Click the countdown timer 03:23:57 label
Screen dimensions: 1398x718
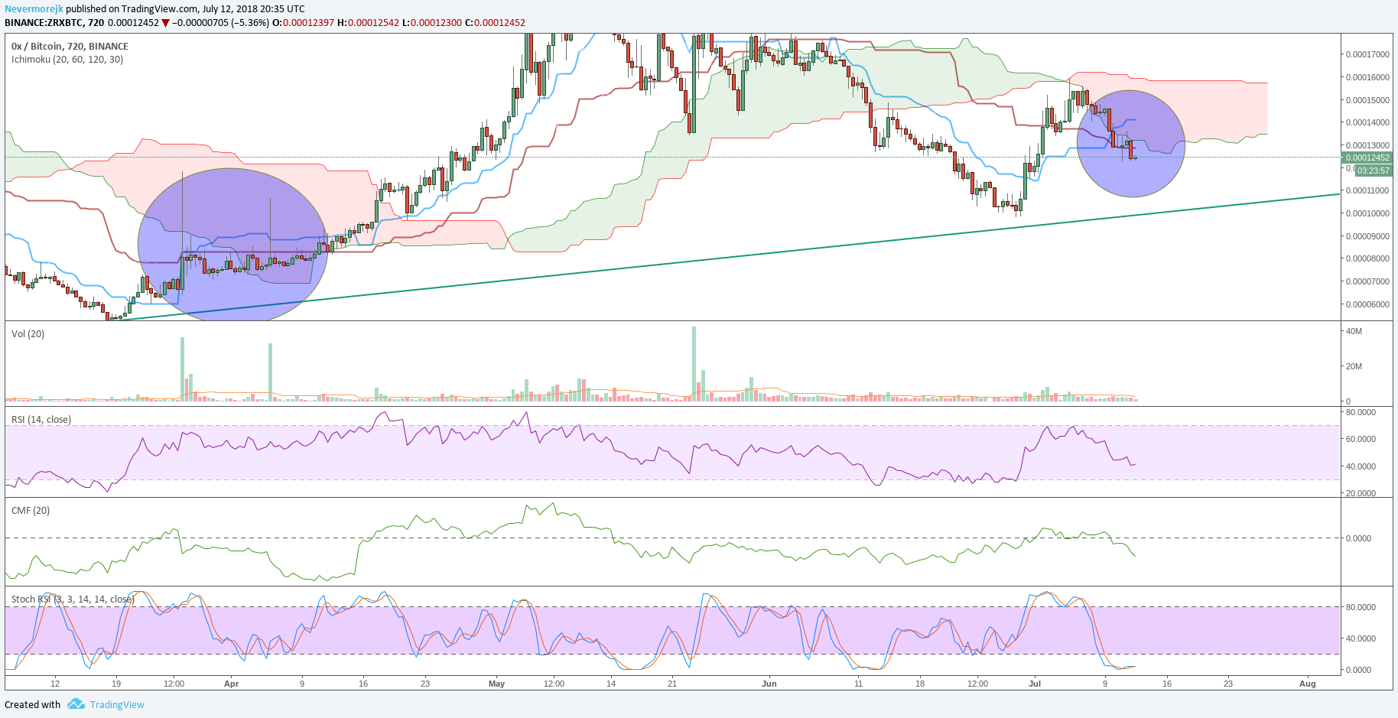1374,171
